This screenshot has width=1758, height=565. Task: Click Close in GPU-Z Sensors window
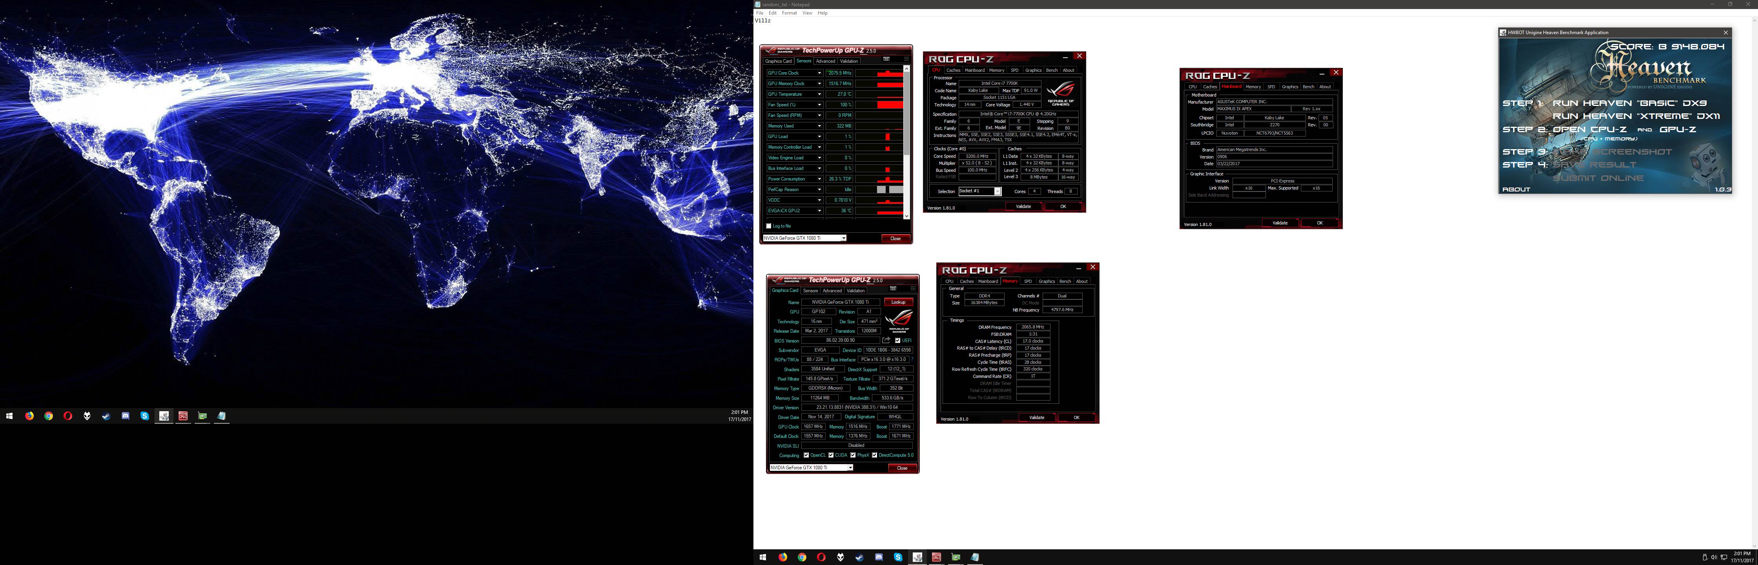tap(895, 238)
